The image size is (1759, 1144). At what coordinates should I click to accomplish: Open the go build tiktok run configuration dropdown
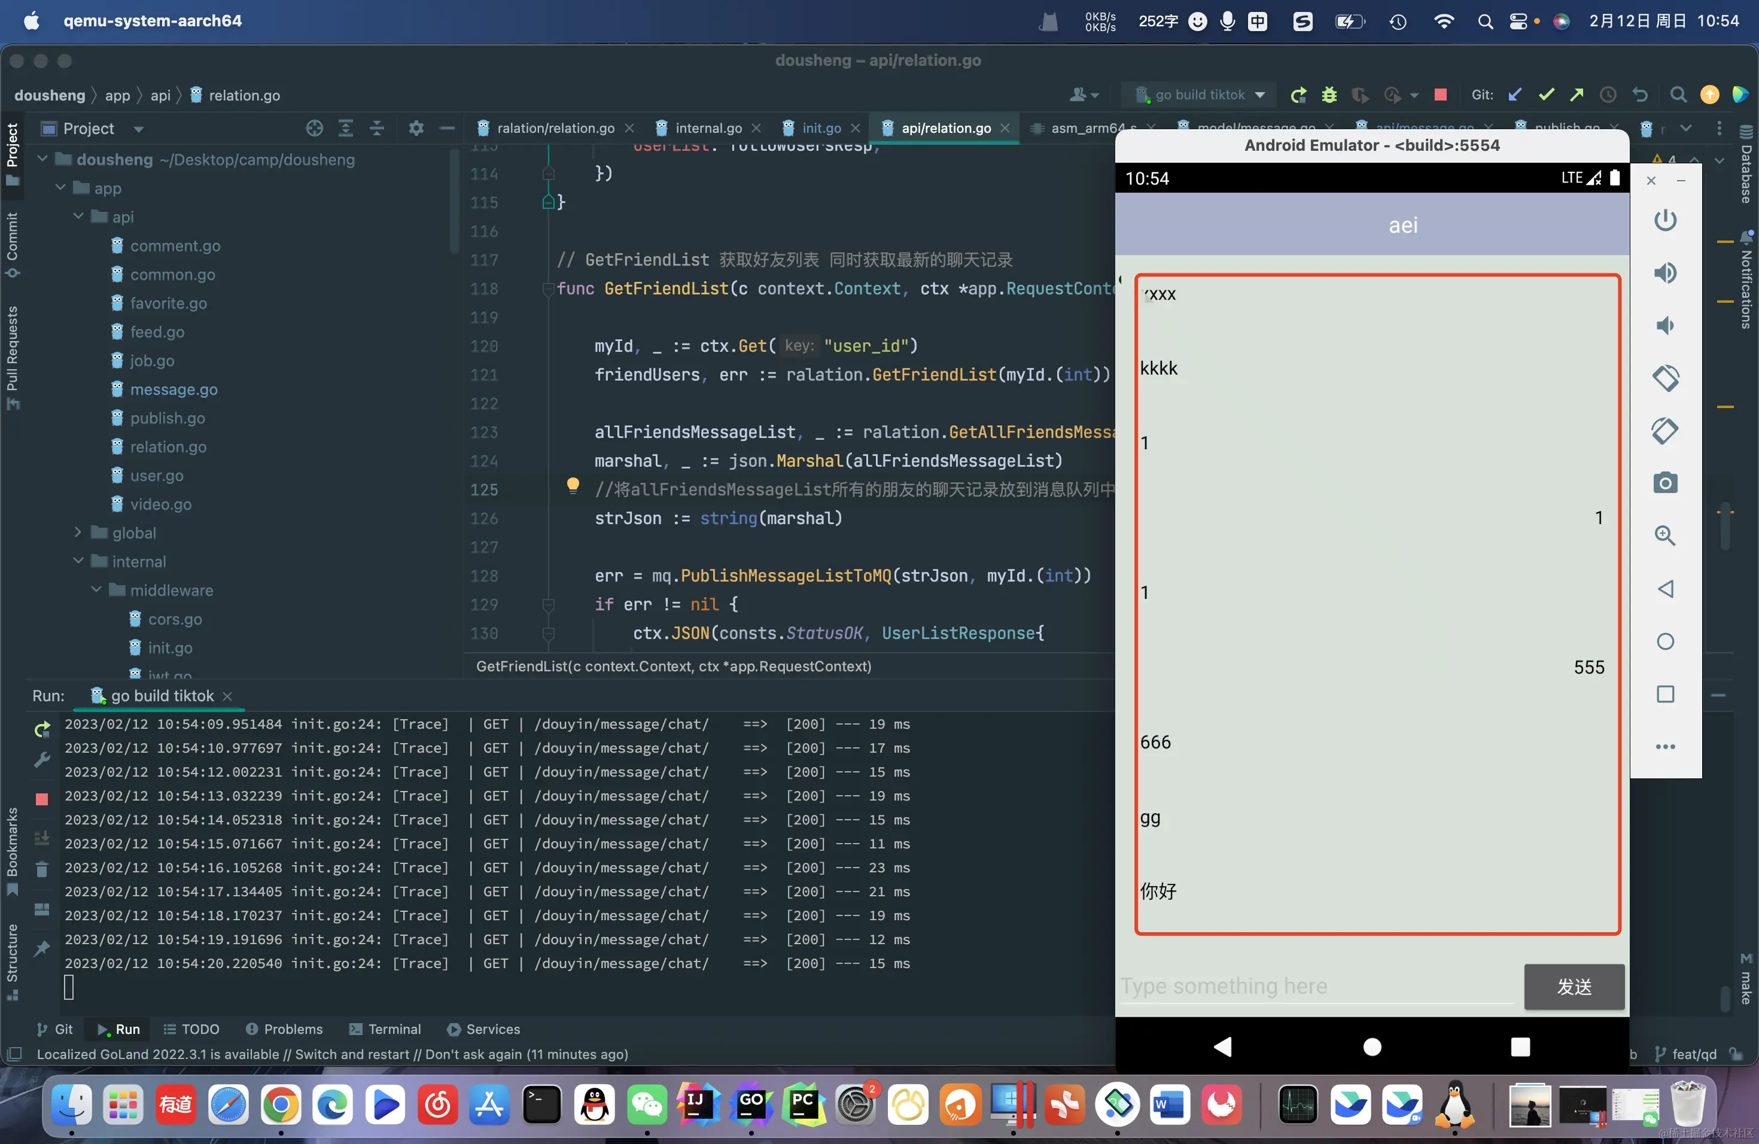[x=1201, y=95]
